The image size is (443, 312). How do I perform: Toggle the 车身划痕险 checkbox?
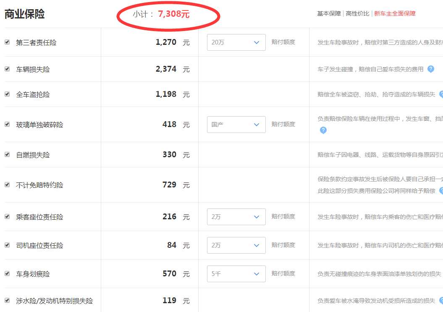click(x=7, y=273)
